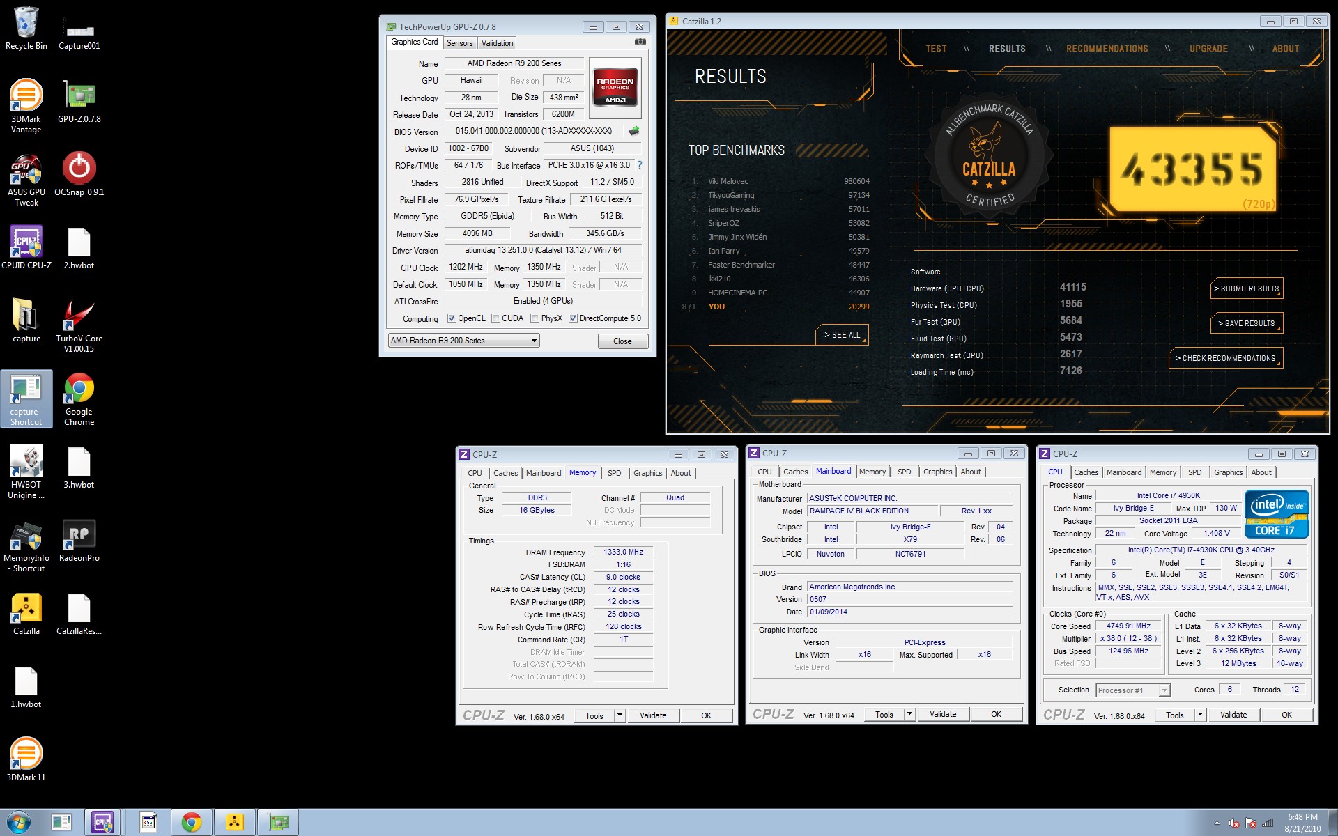
Task: Select the CatzillaRes file icon
Action: (79, 614)
